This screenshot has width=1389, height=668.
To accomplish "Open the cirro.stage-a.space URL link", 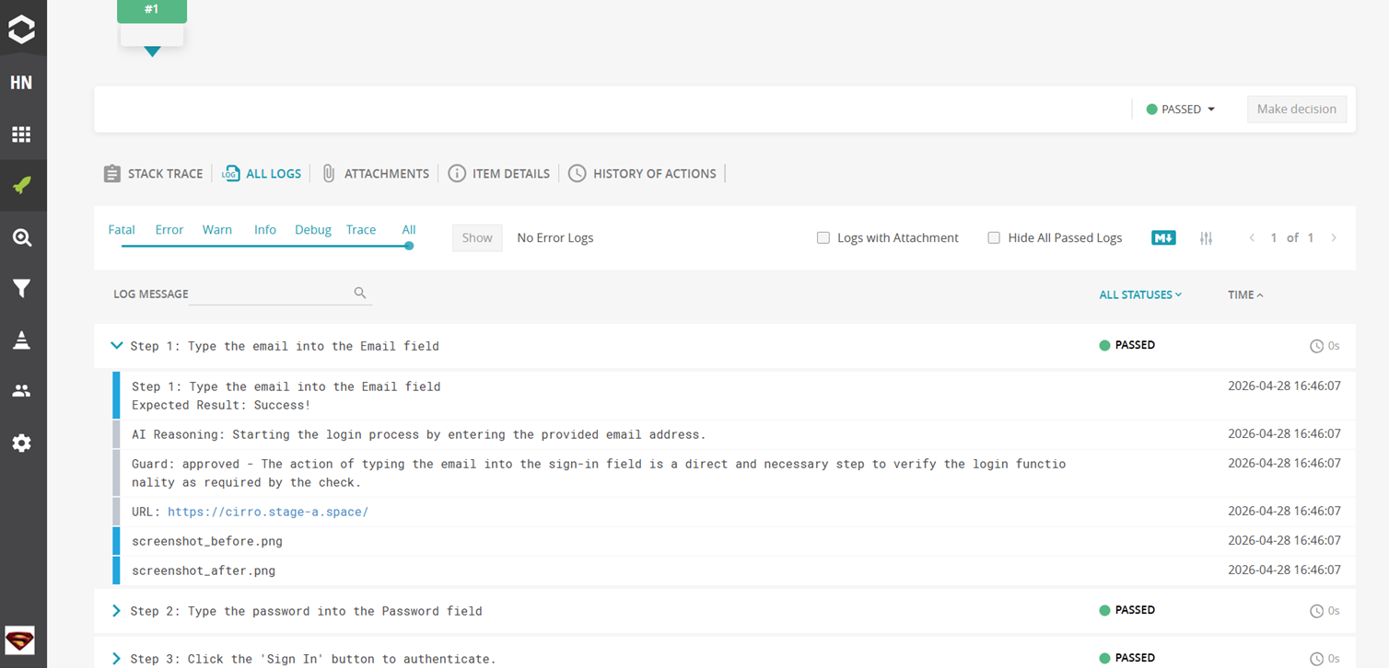I will coord(268,512).
